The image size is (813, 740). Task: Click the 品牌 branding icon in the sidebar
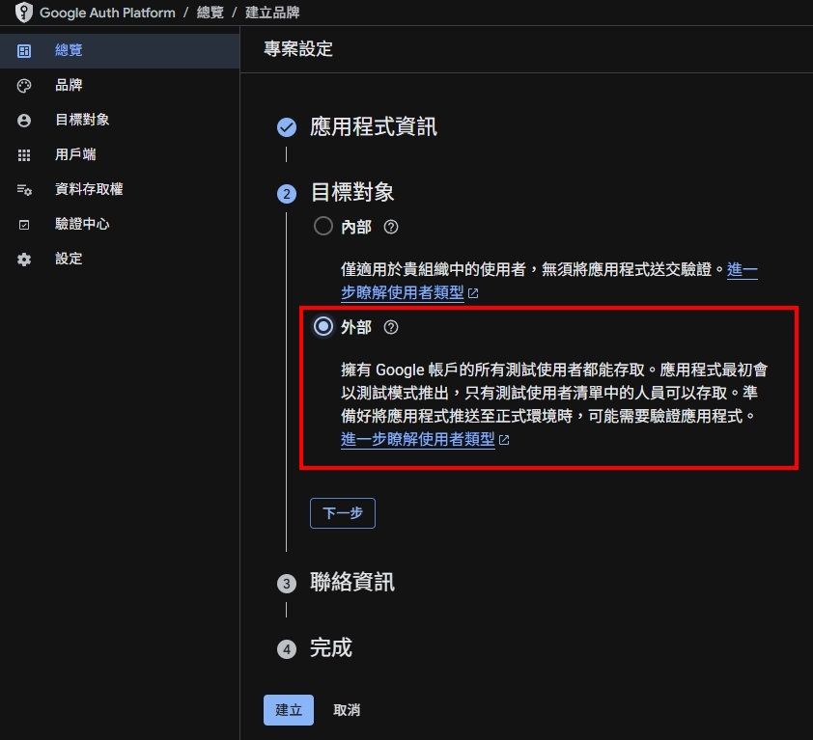click(x=23, y=85)
